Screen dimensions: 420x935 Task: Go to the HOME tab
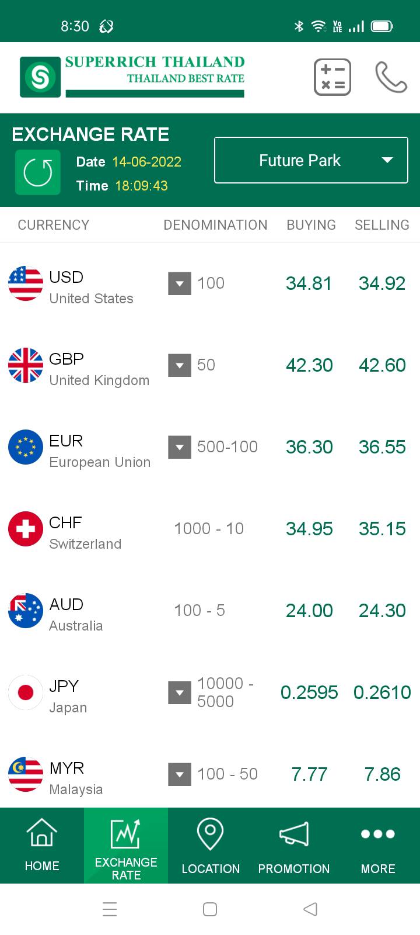[x=42, y=846]
